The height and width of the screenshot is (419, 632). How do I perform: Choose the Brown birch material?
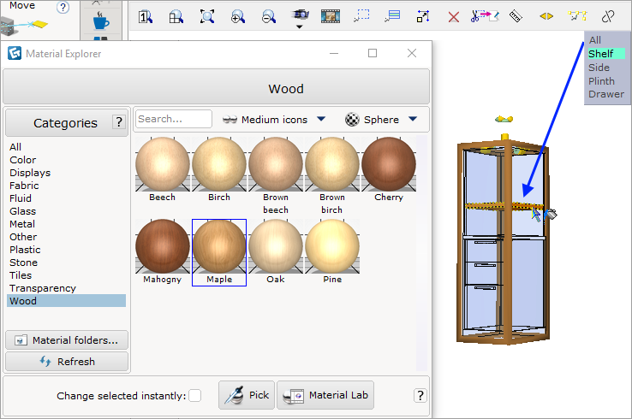pyautogui.click(x=332, y=175)
